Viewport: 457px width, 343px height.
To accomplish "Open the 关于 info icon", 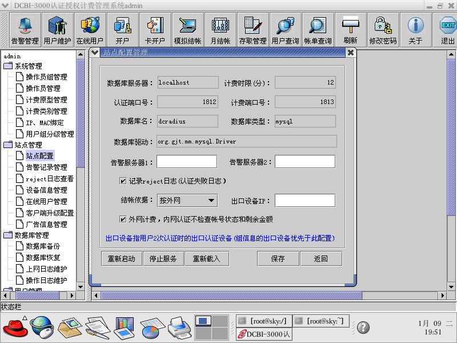I will click(x=416, y=30).
